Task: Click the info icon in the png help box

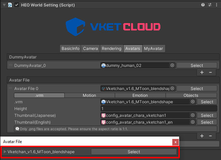Action: (x=17, y=129)
